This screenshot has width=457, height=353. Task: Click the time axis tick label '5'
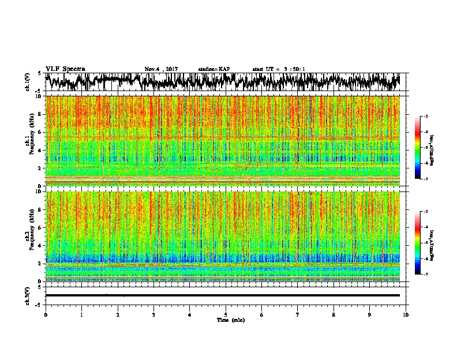pyautogui.click(x=226, y=315)
